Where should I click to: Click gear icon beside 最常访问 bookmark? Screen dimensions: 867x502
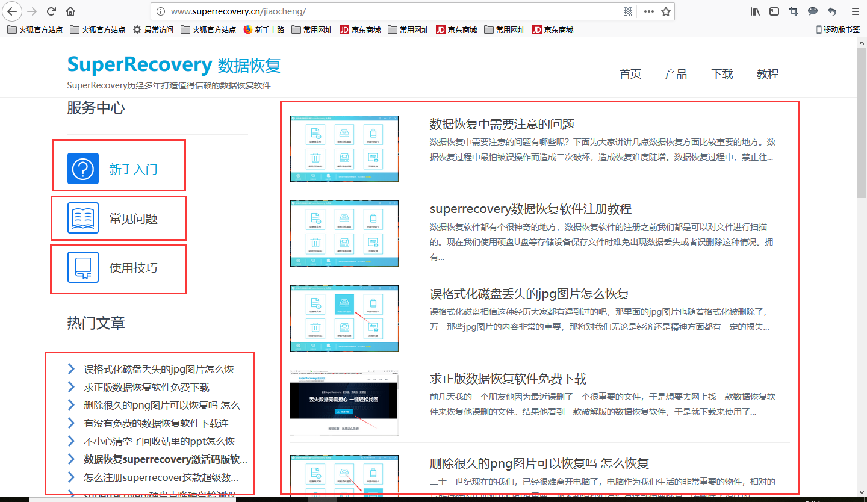pos(137,29)
